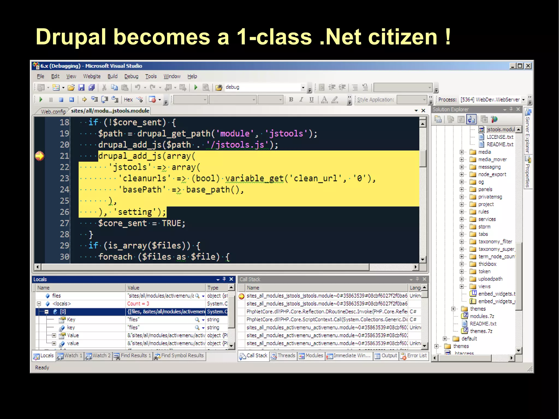This screenshot has height=419, width=559.
Task: Toggle Italic formatting button
Action: pyautogui.click(x=301, y=100)
